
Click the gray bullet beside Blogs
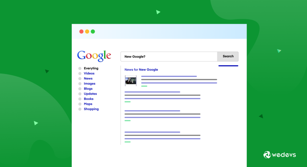tap(80, 89)
